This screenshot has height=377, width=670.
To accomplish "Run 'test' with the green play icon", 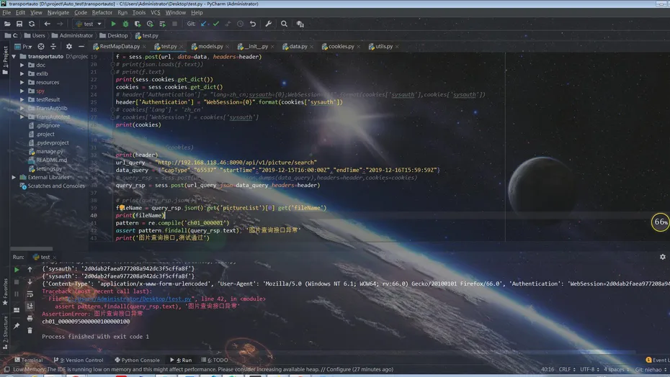I will (113, 24).
